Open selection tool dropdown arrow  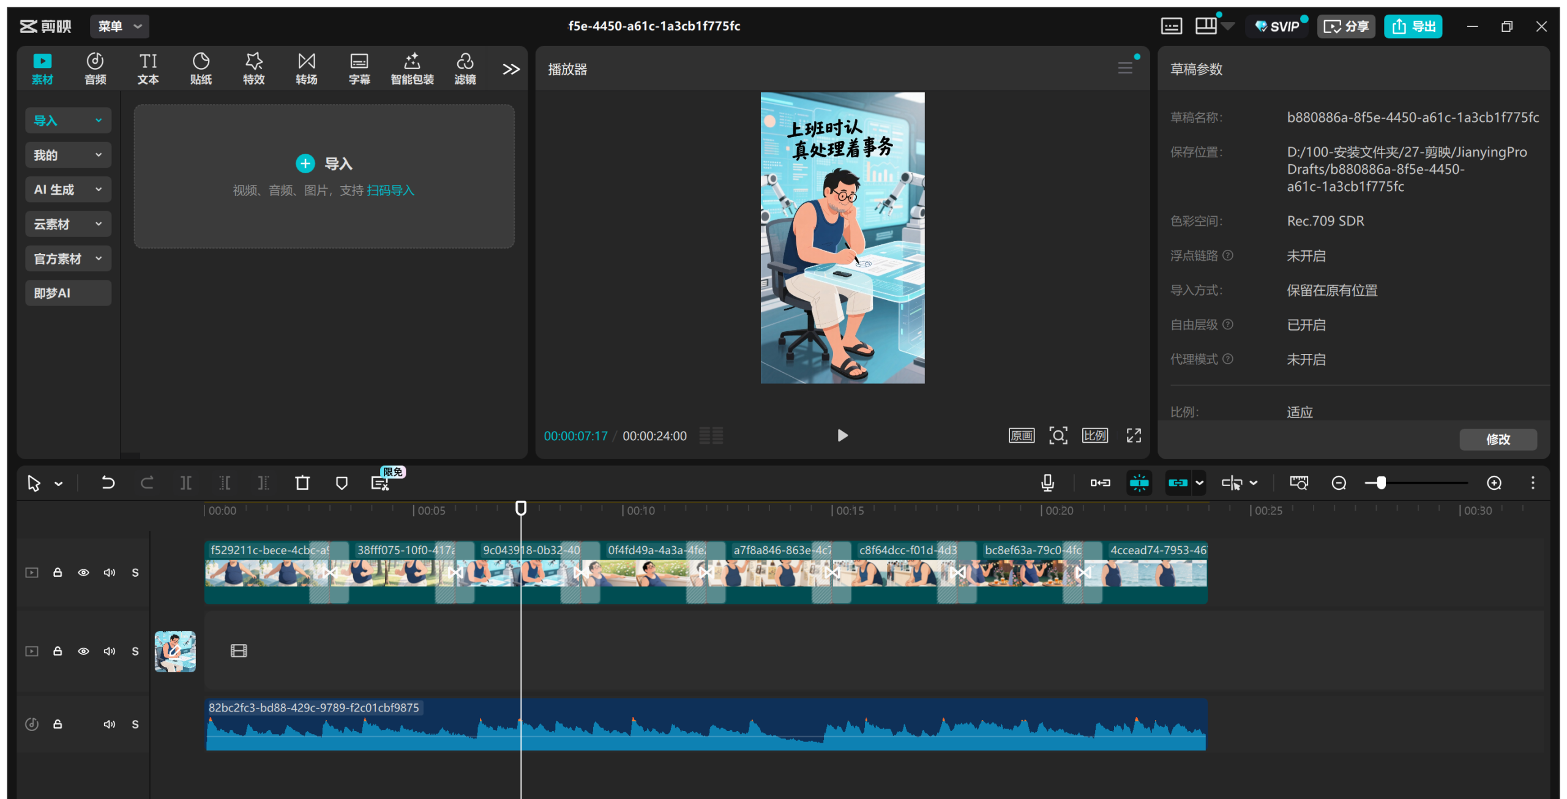59,484
